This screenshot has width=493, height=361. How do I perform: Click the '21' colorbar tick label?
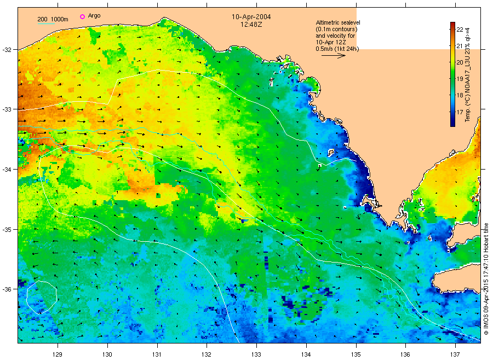460,46
